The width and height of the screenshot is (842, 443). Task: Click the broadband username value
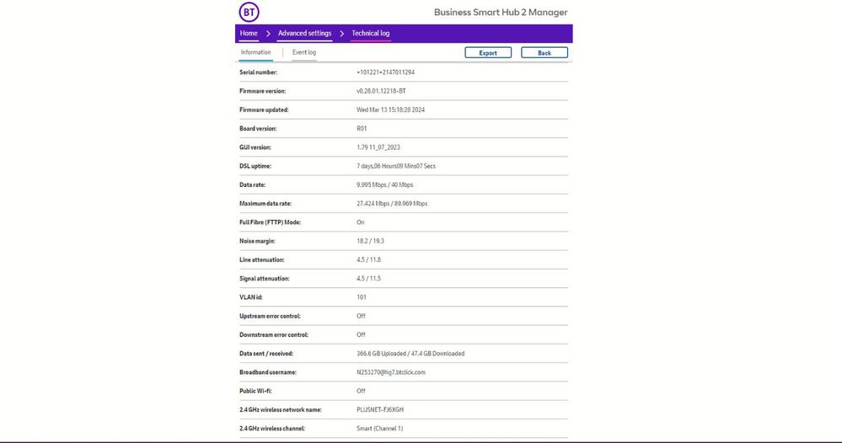click(391, 372)
